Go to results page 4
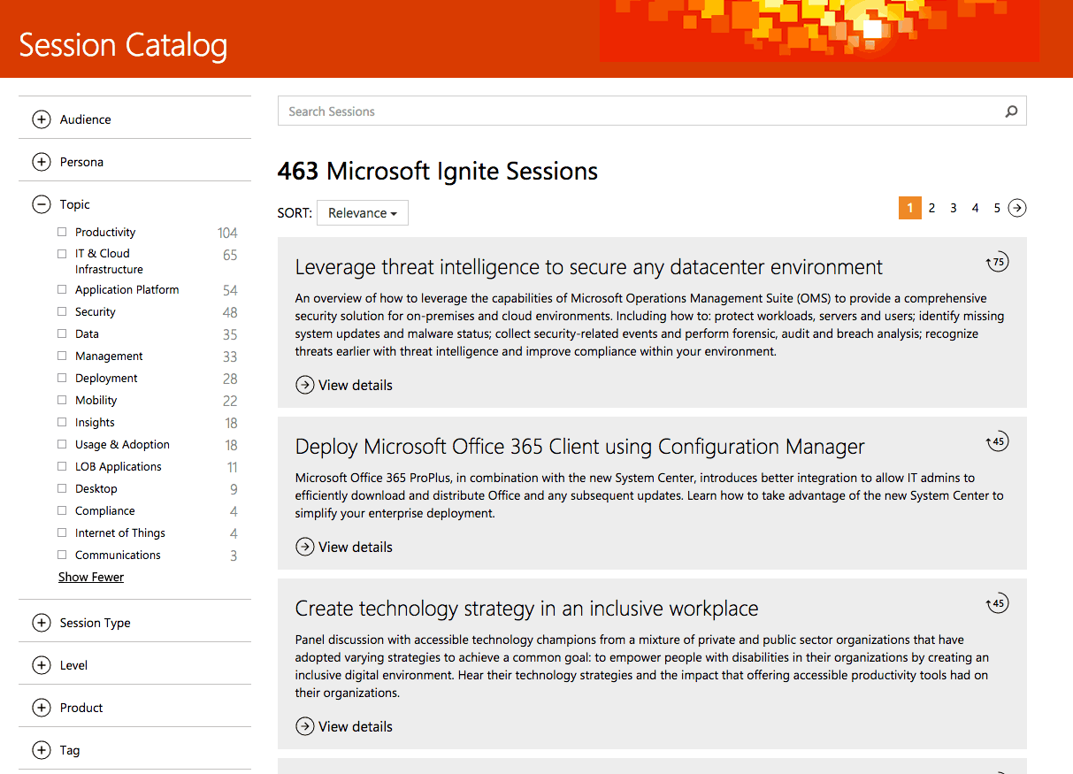1073x774 pixels. coord(975,208)
